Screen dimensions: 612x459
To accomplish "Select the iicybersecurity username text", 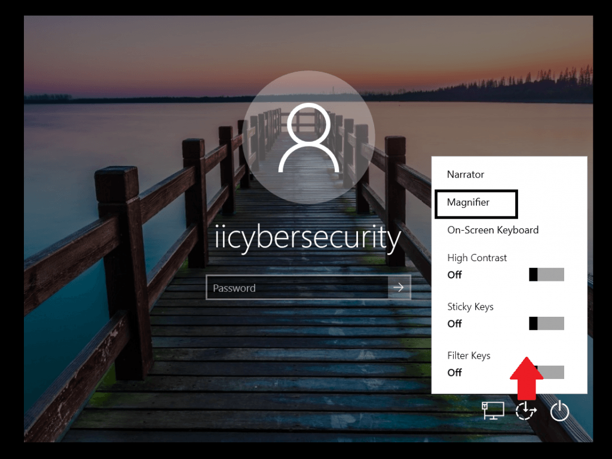I will (308, 237).
